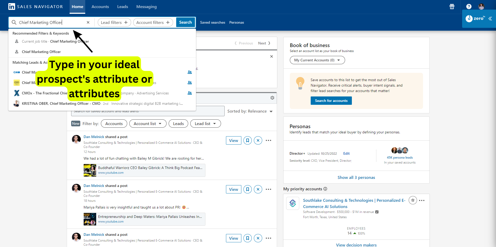This screenshot has width=496, height=247.
Task: Dismiss the card with the X button
Action: click(x=272, y=56)
